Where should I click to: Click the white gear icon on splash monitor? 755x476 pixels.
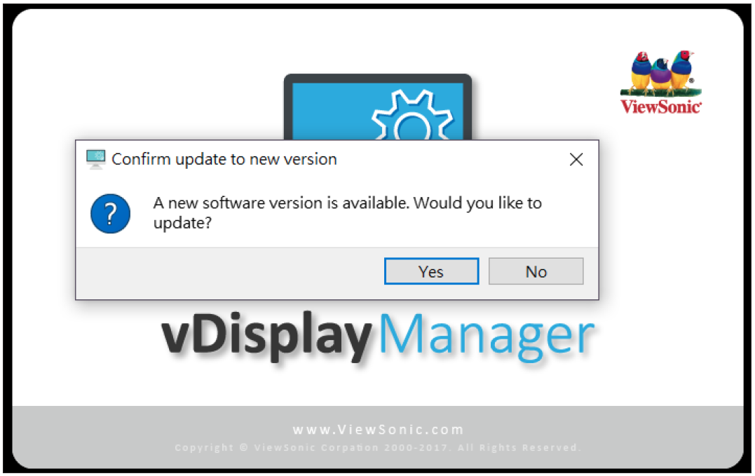click(x=413, y=116)
